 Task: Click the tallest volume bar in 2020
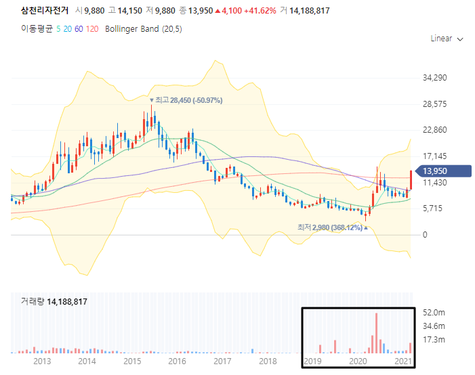click(x=377, y=333)
